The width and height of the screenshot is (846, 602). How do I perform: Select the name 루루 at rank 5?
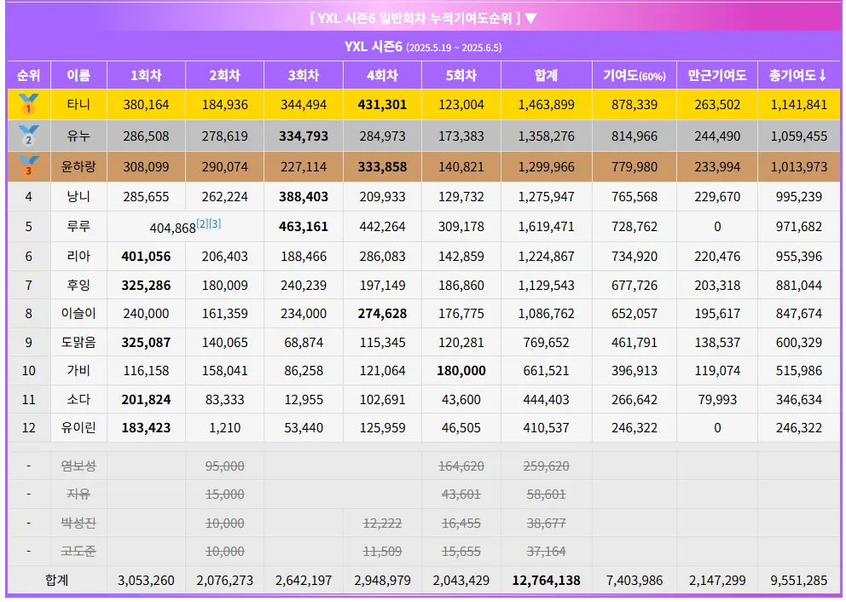tap(78, 226)
